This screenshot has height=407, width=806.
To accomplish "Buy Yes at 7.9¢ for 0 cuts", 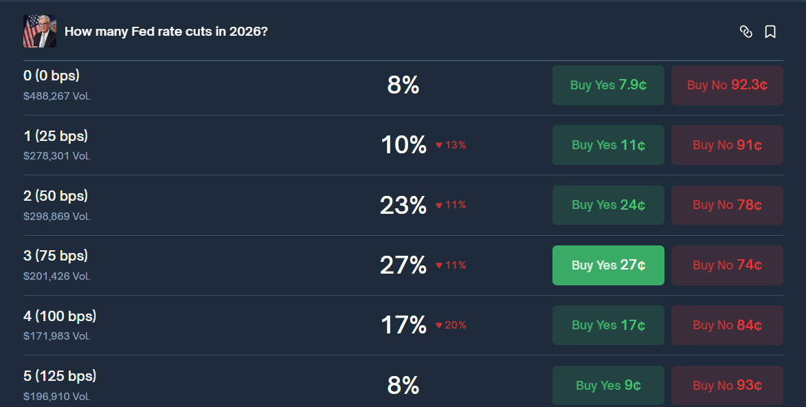I will pyautogui.click(x=608, y=85).
